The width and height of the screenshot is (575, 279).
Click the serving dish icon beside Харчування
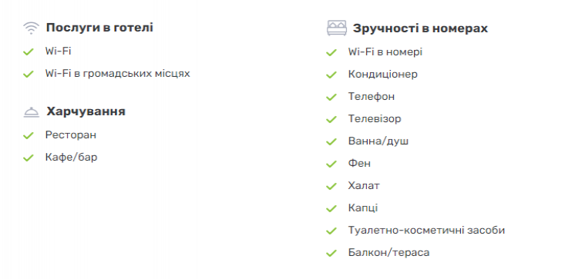click(x=31, y=112)
